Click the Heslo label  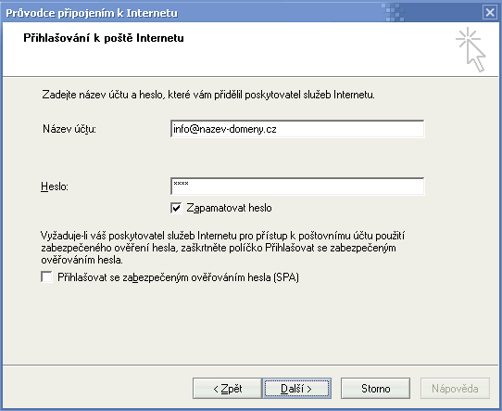55,186
